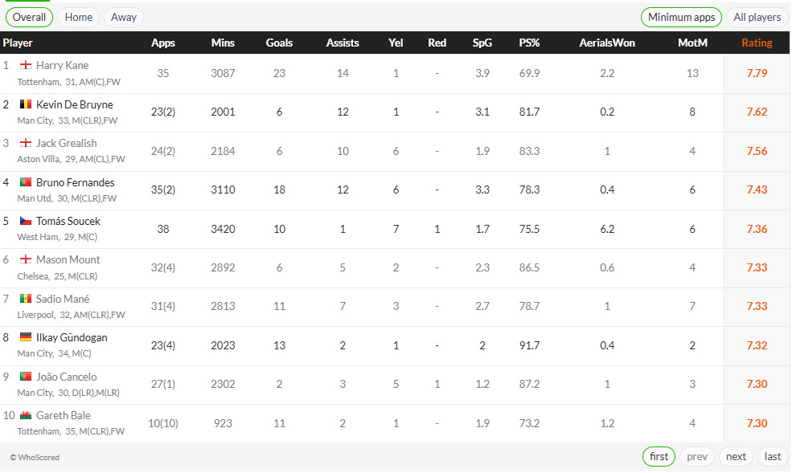Click the Germany flag beside Ilkay Gündogan
This screenshot has width=792, height=473.
25,338
